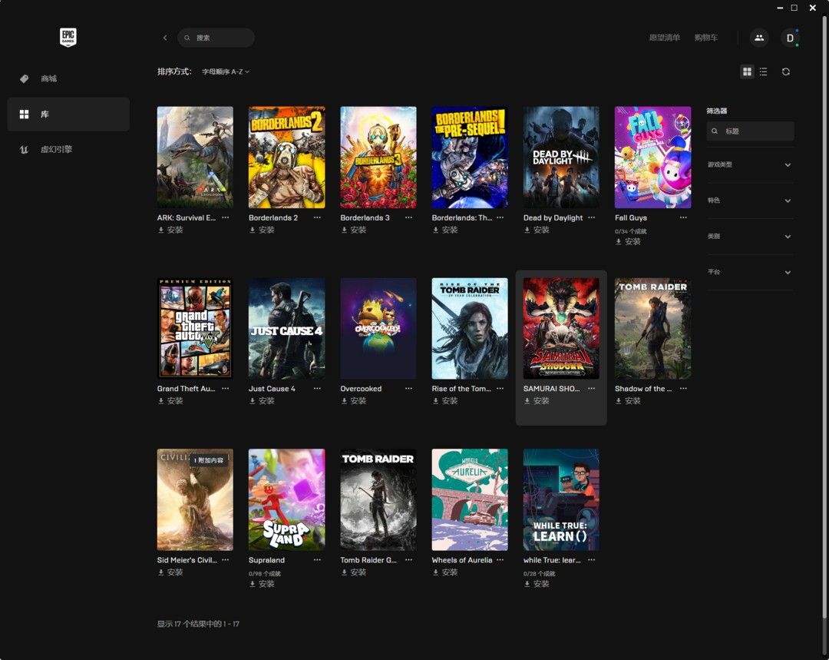Click the 显示 17 个结果 result count text

[198, 624]
